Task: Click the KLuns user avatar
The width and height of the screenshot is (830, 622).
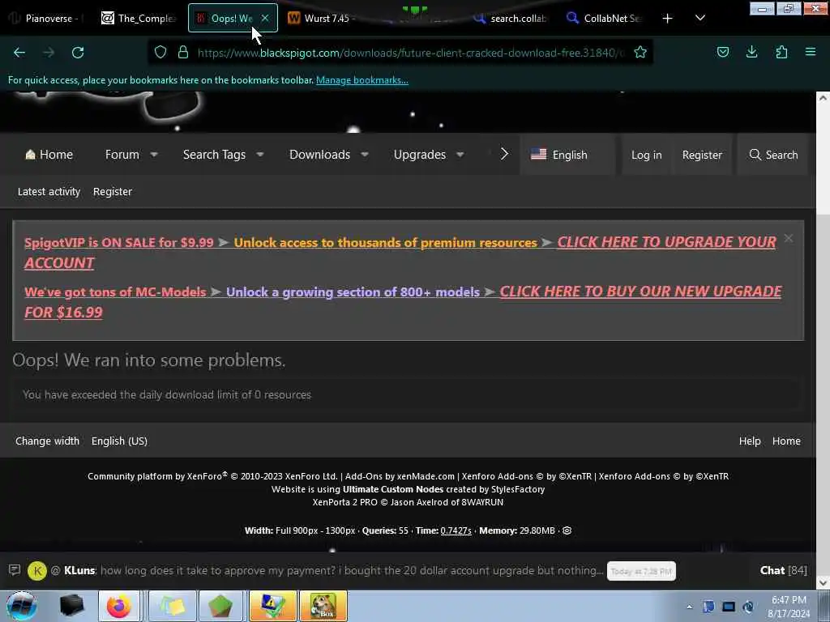Action: click(37, 571)
